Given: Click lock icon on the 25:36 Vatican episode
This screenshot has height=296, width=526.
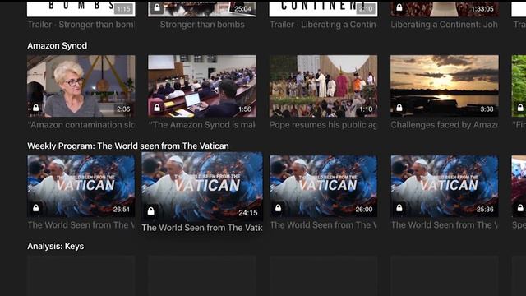Looking at the screenshot, I should (x=399, y=208).
